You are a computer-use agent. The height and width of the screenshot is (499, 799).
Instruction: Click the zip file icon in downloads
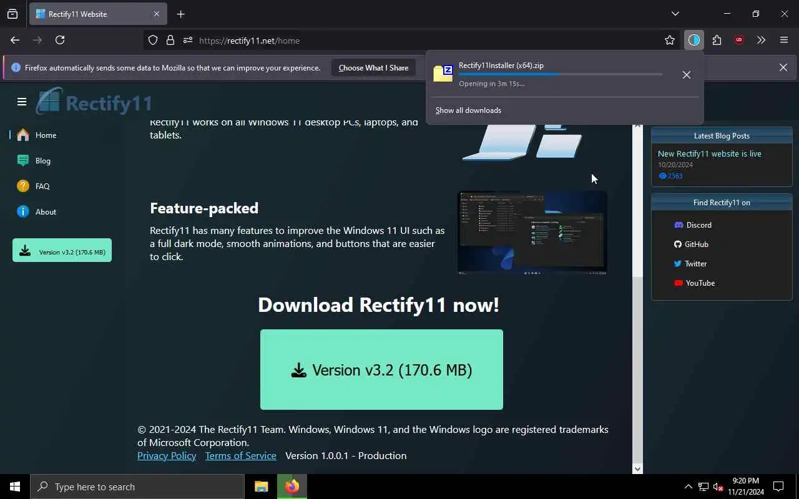(x=443, y=74)
